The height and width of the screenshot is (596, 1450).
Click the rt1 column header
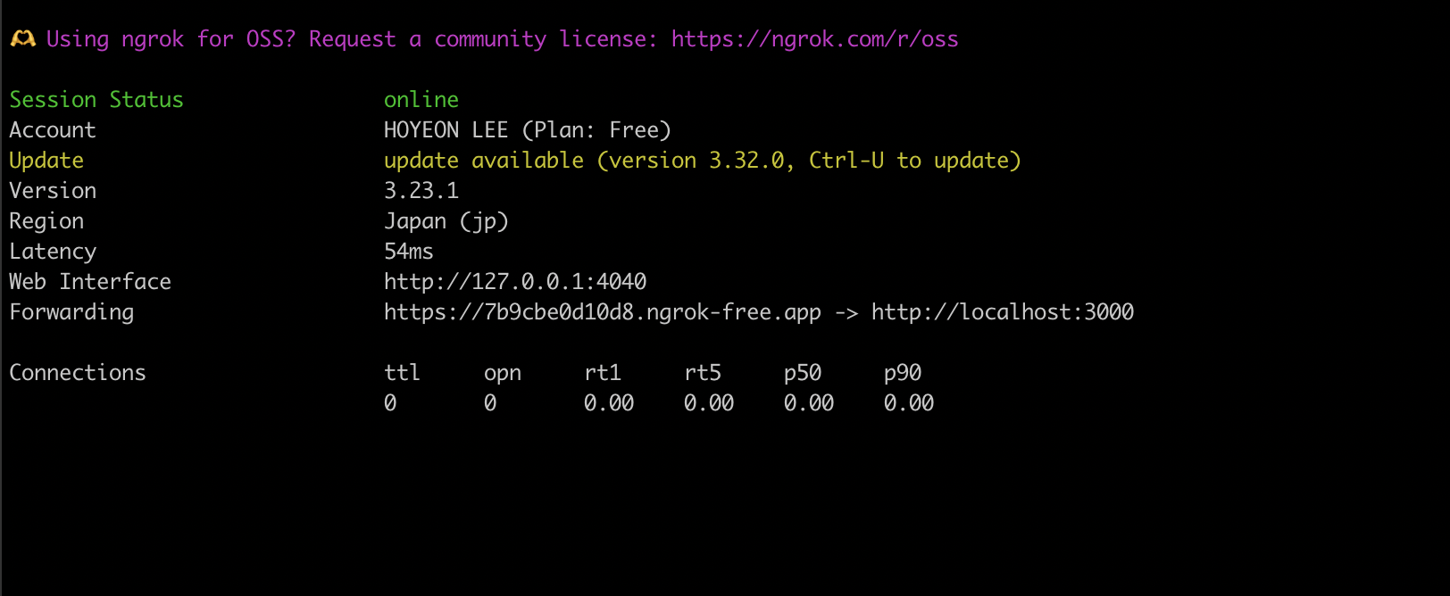point(603,373)
